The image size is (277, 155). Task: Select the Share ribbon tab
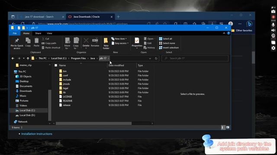[x=38, y=33]
